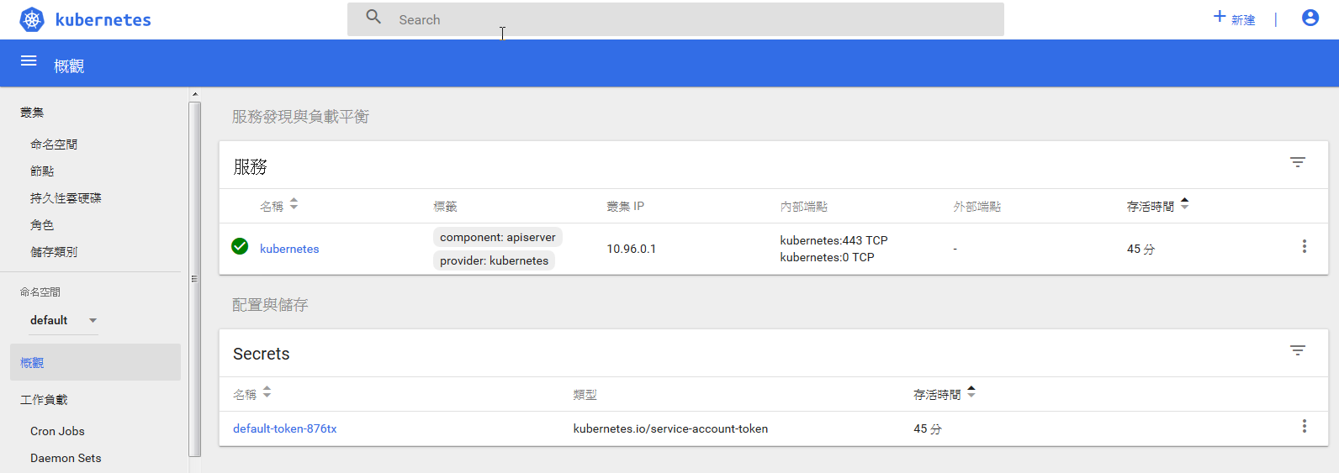This screenshot has width=1339, height=473.
Task: Open actions menu for kubernetes service row
Action: click(1305, 246)
